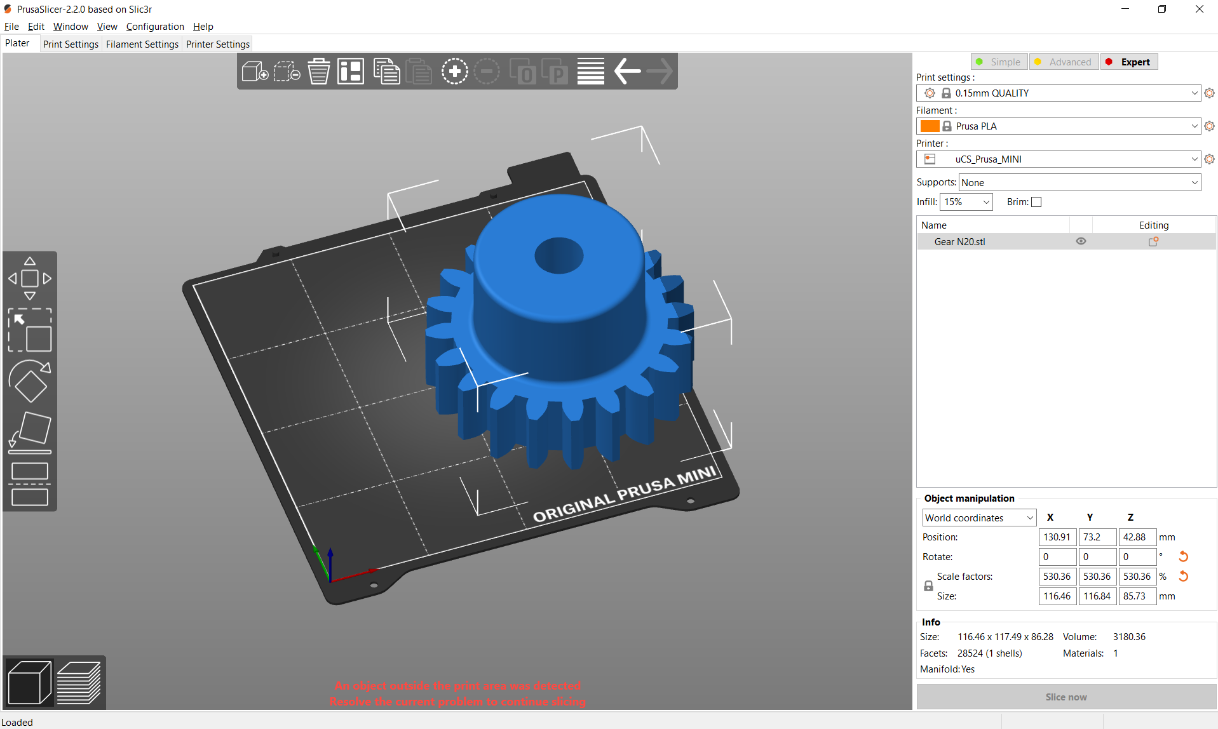Viewport: 1218px width, 729px height.
Task: Click the Delete all trash bin icon
Action: [319, 71]
